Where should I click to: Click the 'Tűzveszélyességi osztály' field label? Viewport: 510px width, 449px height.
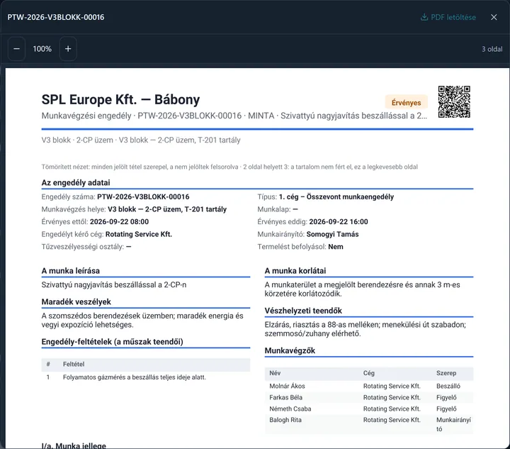(83, 246)
